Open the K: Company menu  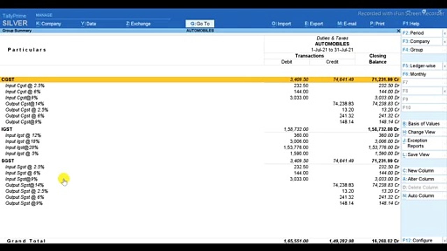(x=49, y=24)
